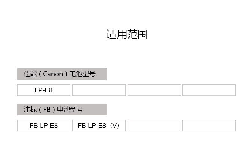Image resolution: width=252 pixels, height=149 pixels.
Task: Select the 佳能 (Canon) 电池型号 header
Action: coord(62,74)
